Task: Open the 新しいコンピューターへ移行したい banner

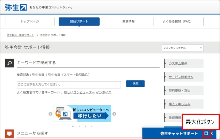Action: pos(83,113)
